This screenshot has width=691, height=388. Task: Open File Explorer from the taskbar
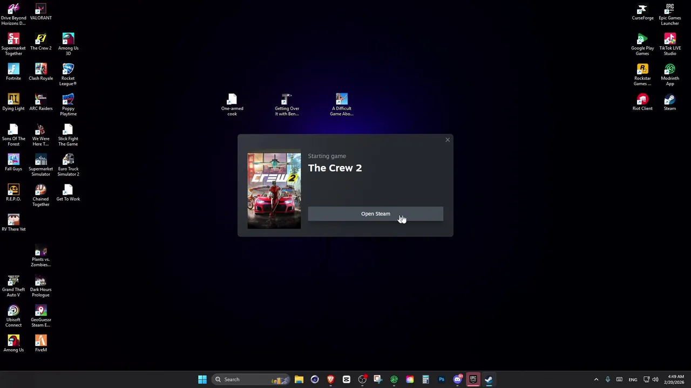click(x=299, y=379)
